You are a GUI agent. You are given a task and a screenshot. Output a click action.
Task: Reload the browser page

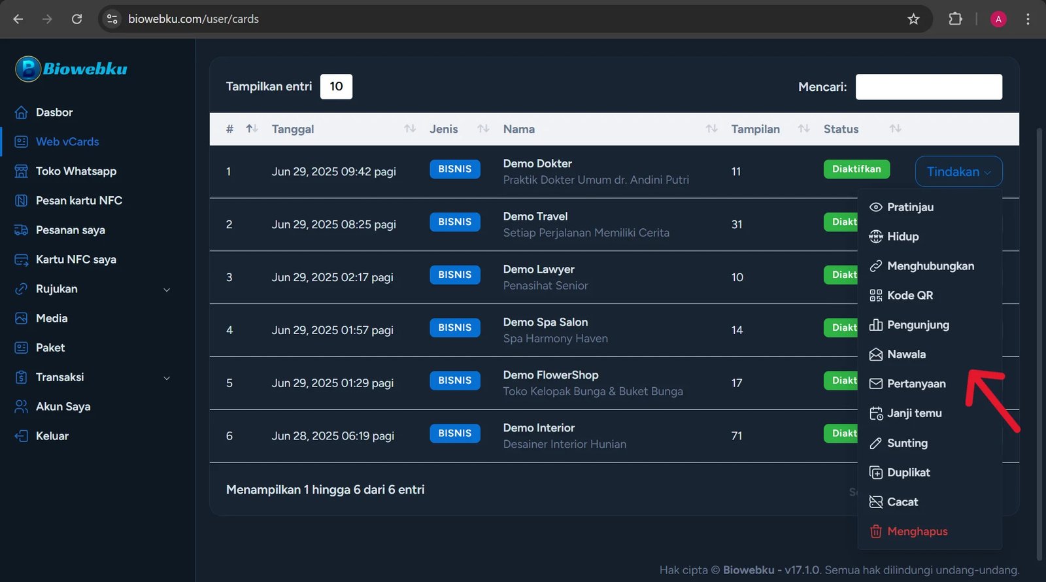pyautogui.click(x=76, y=19)
